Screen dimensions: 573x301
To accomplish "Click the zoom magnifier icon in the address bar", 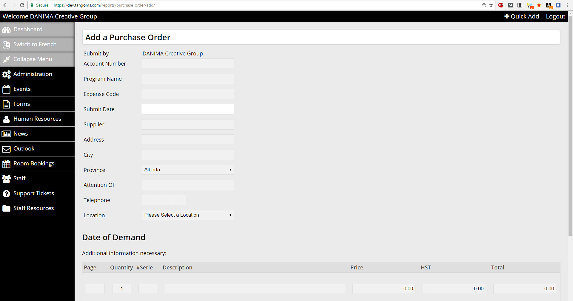I will pos(484,5).
